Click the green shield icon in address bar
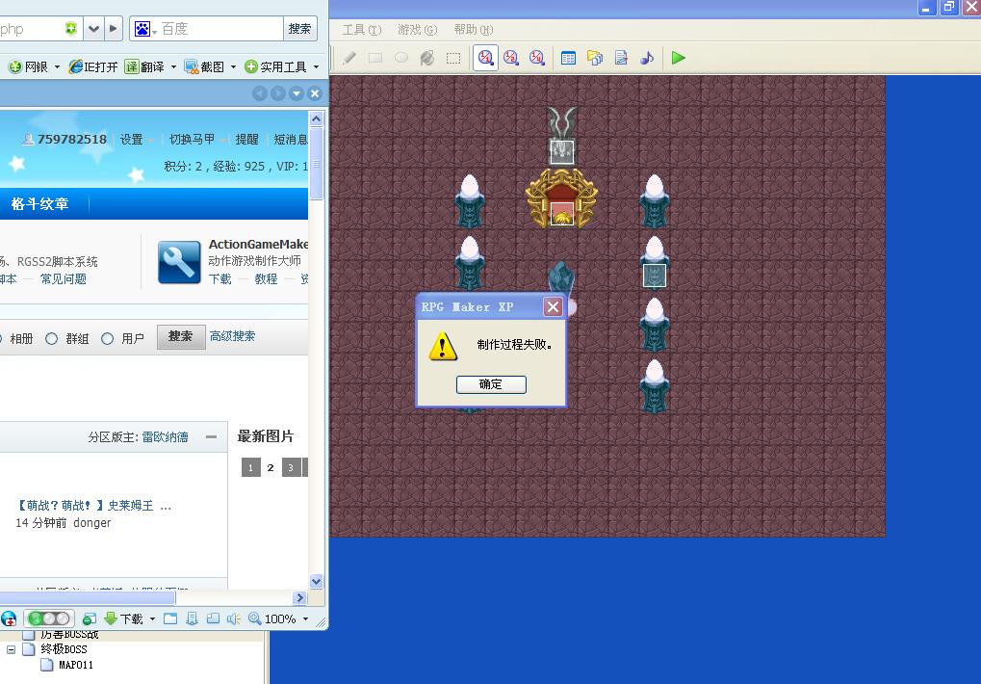 coord(70,28)
